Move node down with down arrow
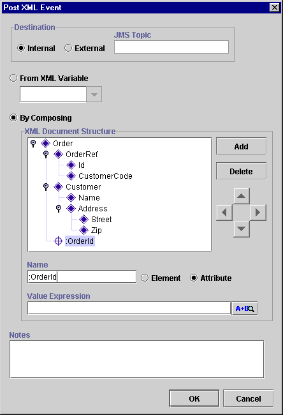The image size is (283, 415). 241,229
